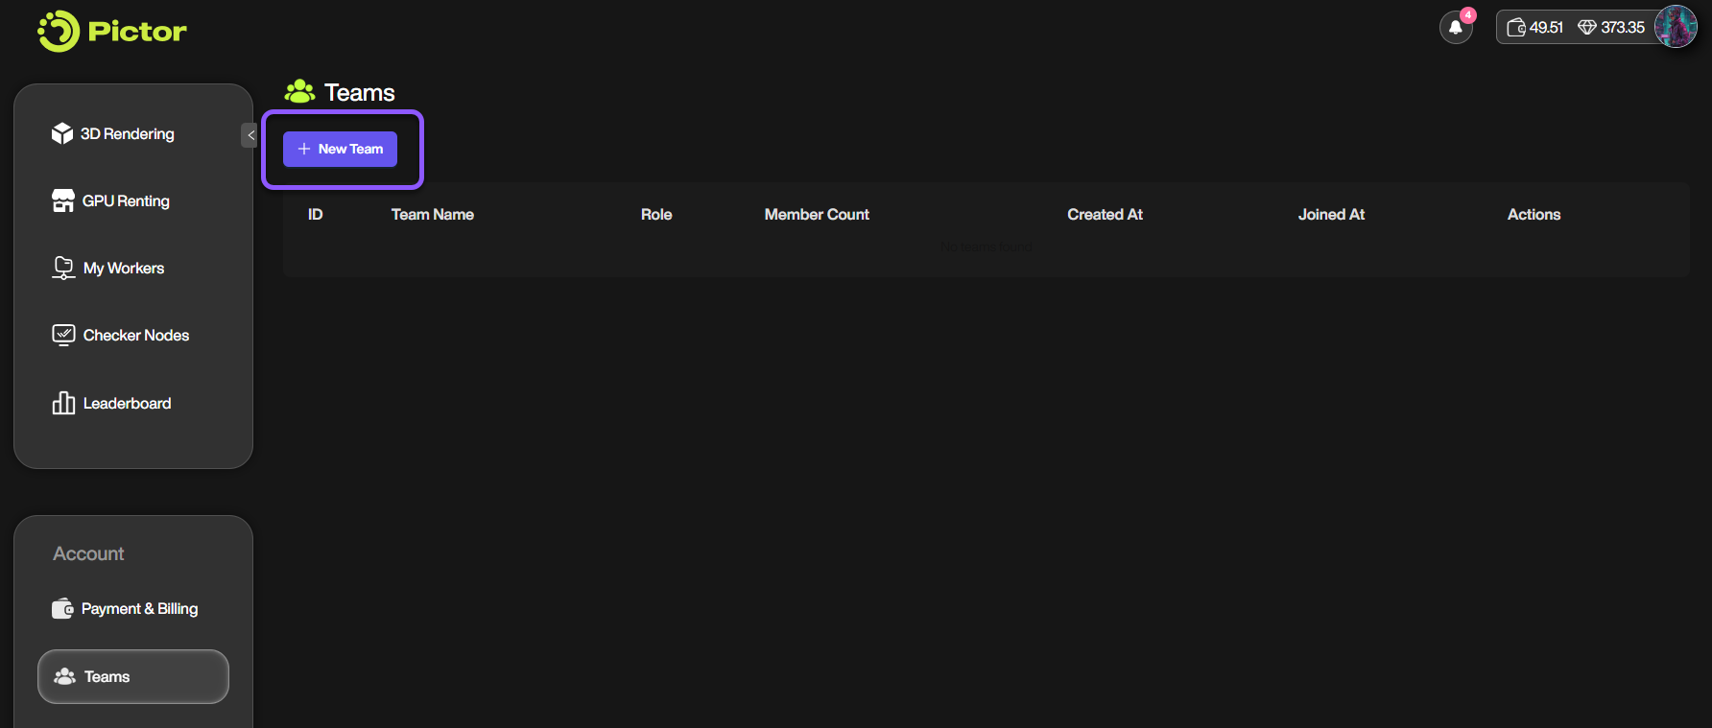Sort by Team Name column header
This screenshot has height=728, width=1712.
click(x=432, y=215)
